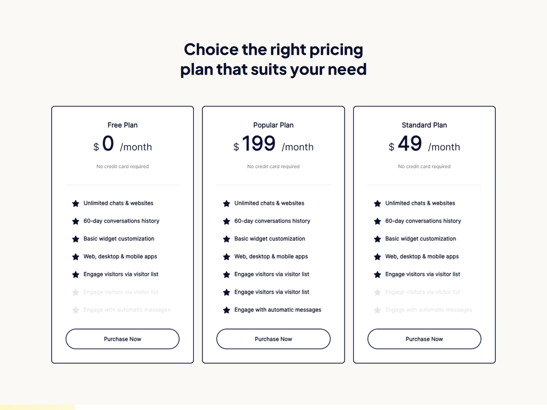Click star beside Standard Plan's 60-day history
Image resolution: width=547 pixels, height=410 pixels.
(377, 221)
